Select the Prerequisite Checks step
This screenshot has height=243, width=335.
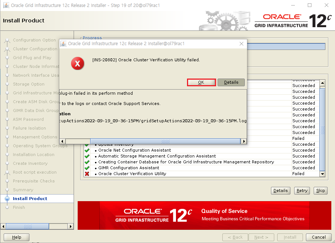click(34, 181)
